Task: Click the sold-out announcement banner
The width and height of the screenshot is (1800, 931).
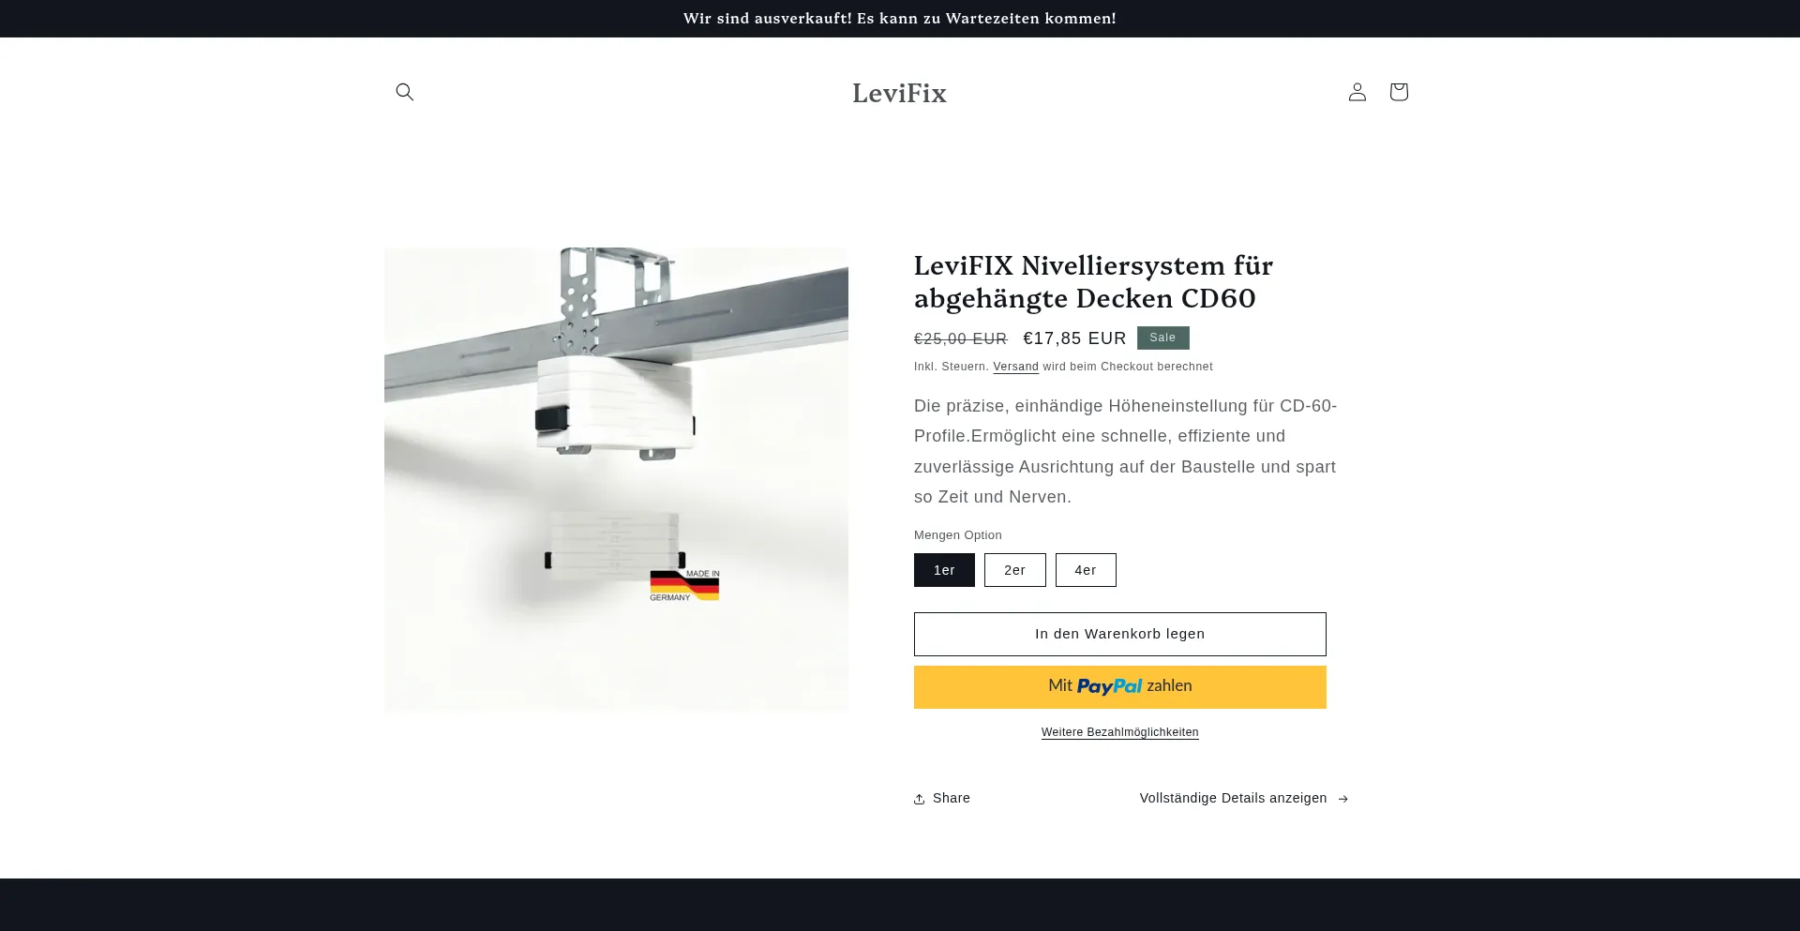Action: [x=900, y=19]
